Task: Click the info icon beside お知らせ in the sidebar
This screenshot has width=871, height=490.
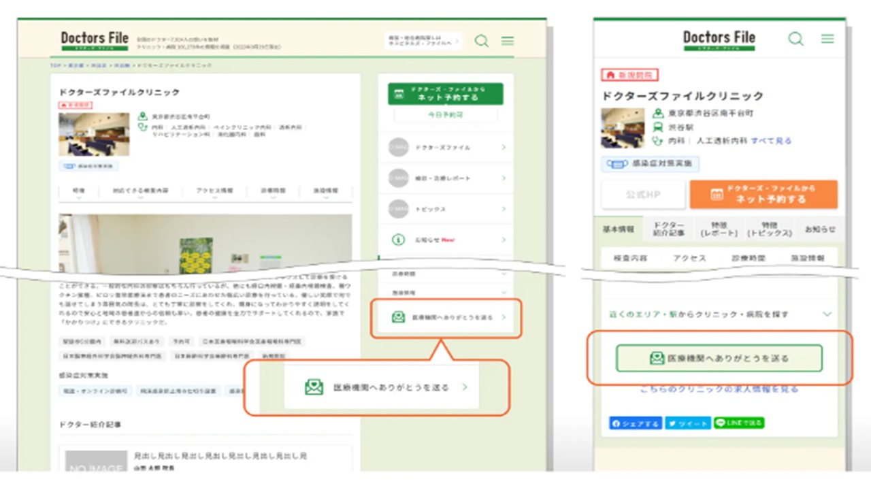Action: pyautogui.click(x=399, y=240)
